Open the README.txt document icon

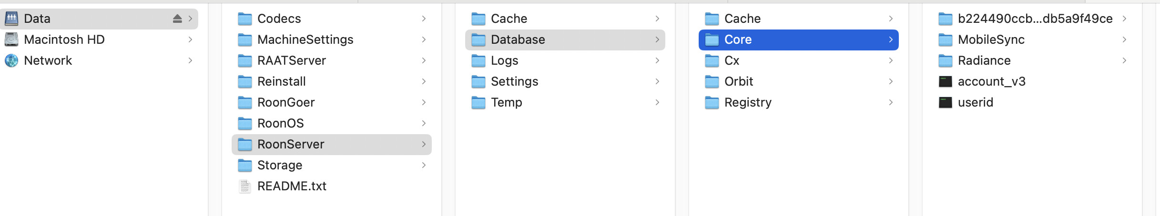[x=244, y=186]
